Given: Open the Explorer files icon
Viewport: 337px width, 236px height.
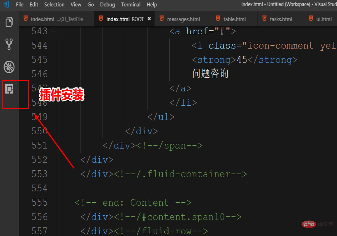Looking at the screenshot, I should (9, 22).
